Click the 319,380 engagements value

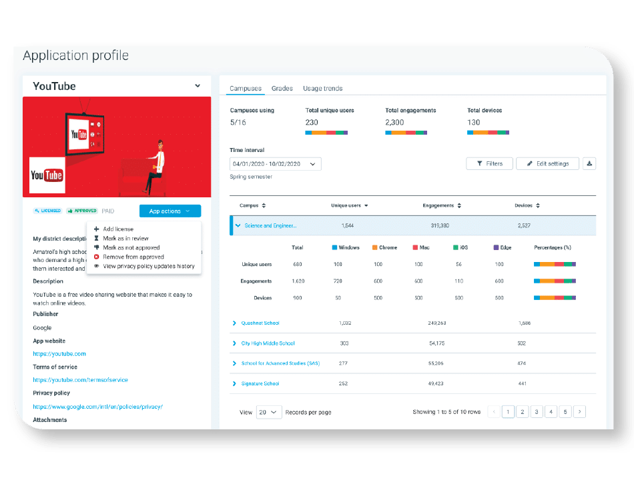point(440,226)
